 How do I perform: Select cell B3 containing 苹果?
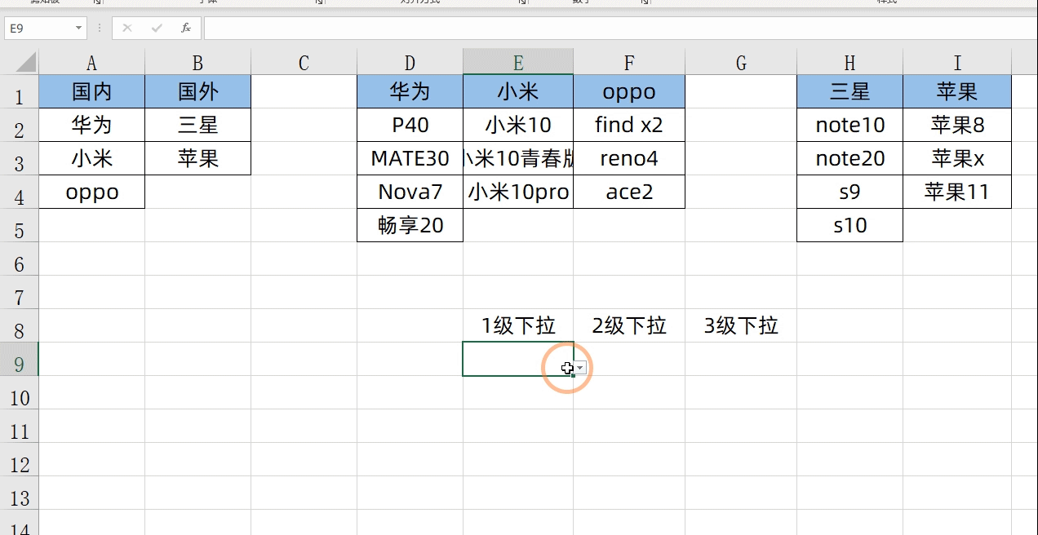tap(197, 158)
